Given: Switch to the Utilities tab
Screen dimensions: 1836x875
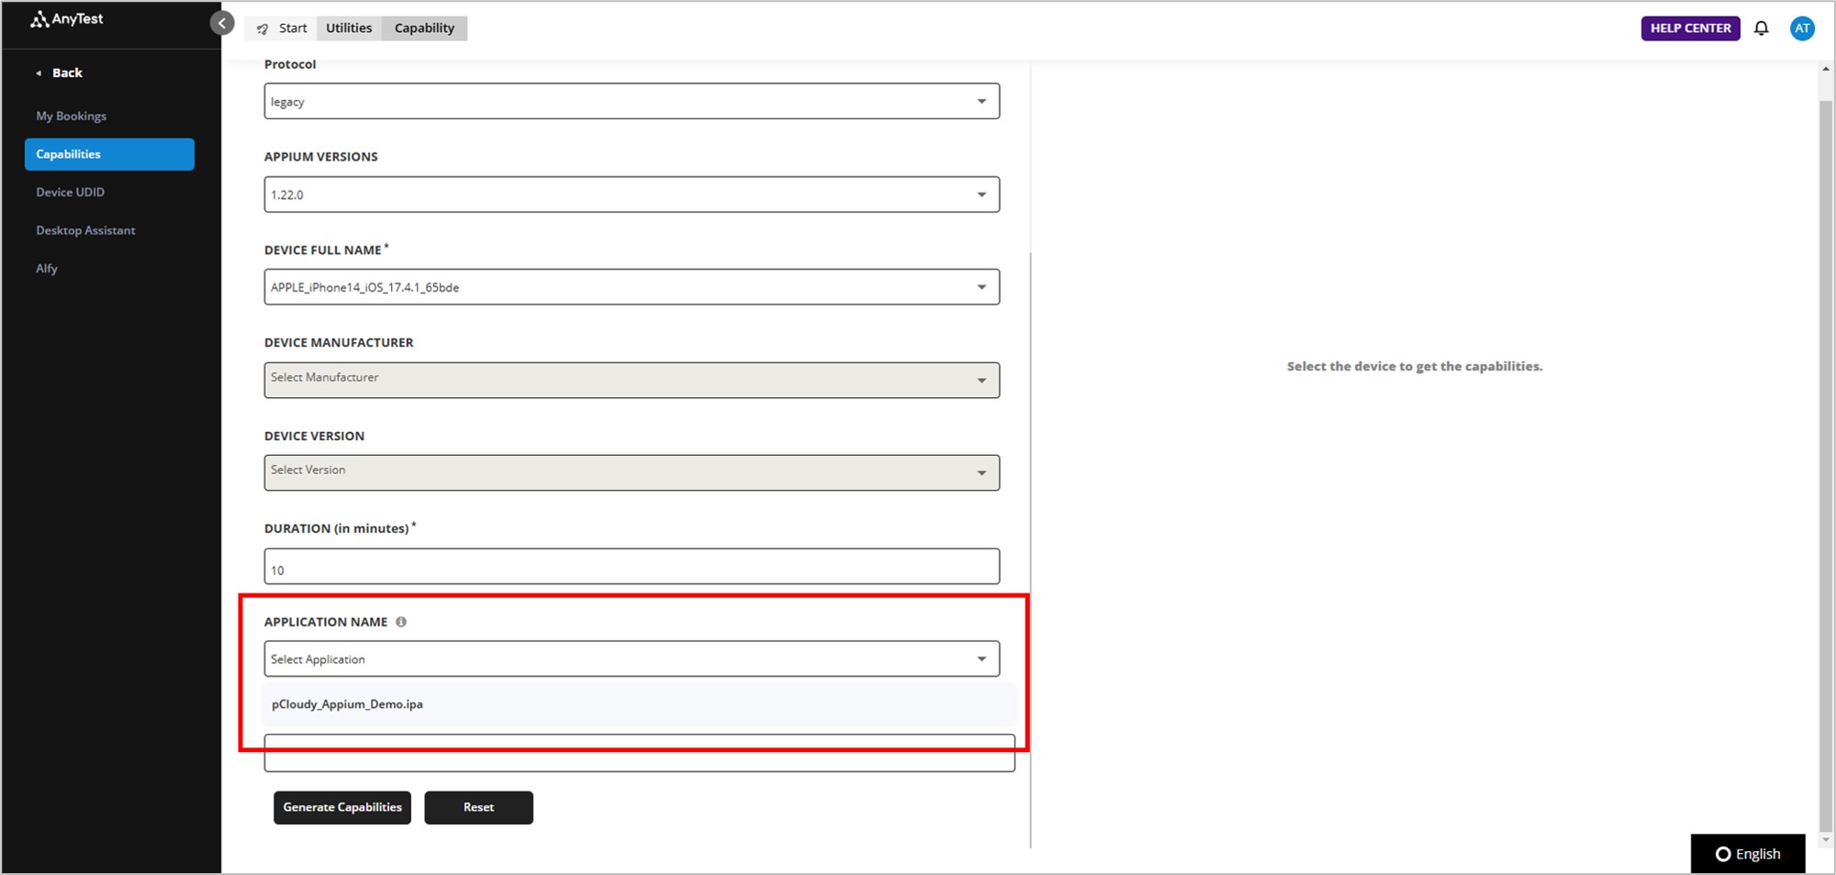Looking at the screenshot, I should coord(349,28).
